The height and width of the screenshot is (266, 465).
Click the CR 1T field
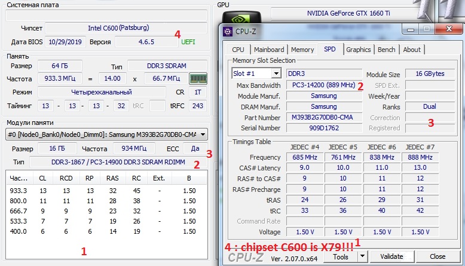click(x=198, y=92)
